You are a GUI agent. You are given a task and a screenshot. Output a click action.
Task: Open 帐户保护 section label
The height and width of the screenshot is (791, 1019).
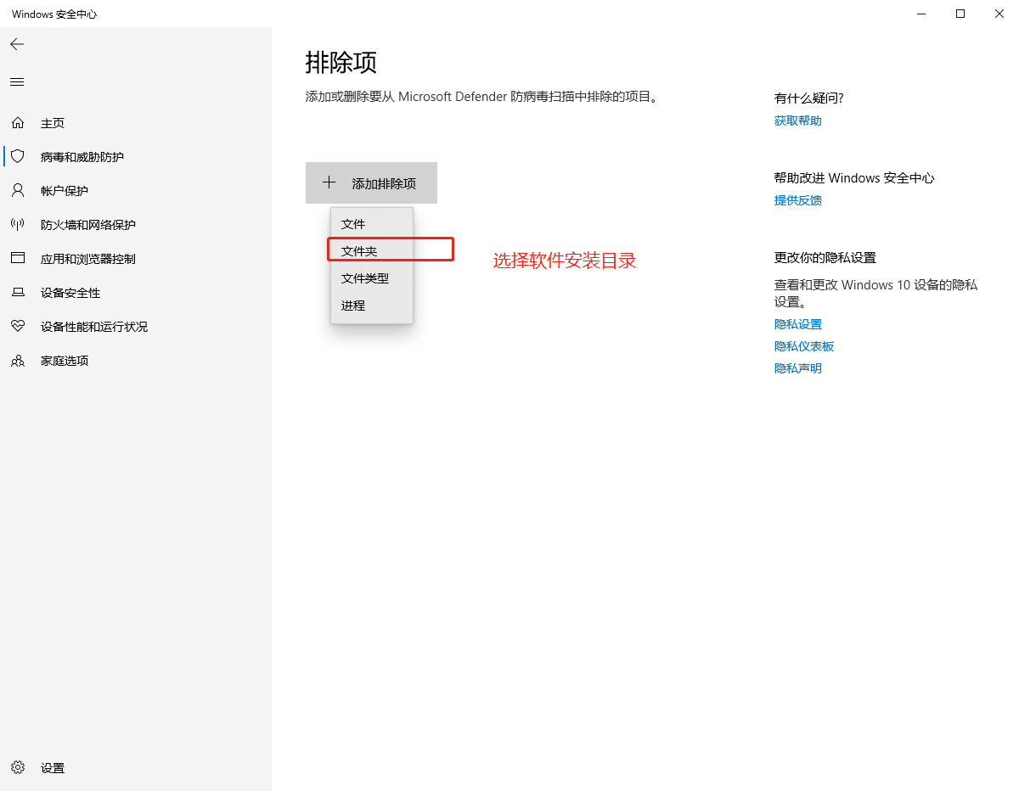tap(65, 191)
